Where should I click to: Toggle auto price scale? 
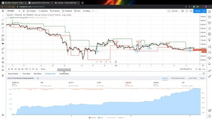204,69
